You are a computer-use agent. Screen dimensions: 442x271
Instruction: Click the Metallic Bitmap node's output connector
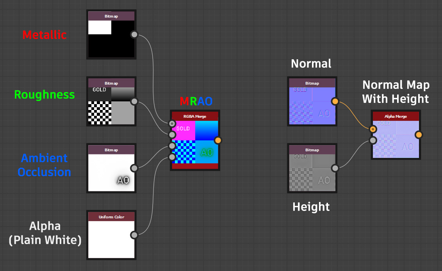134,34
